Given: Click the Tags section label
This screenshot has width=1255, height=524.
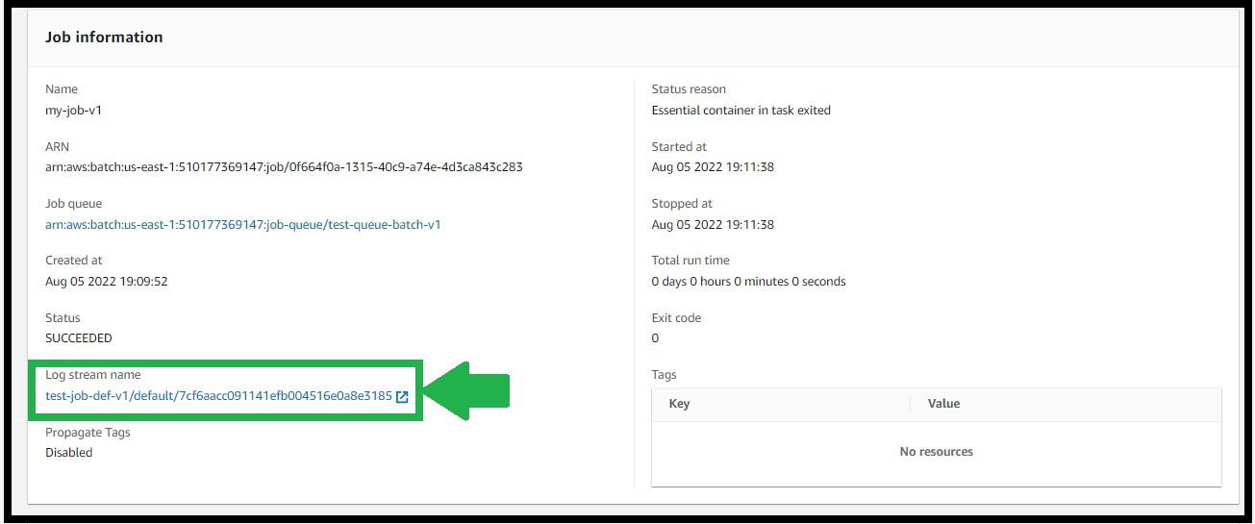Looking at the screenshot, I should tap(664, 375).
